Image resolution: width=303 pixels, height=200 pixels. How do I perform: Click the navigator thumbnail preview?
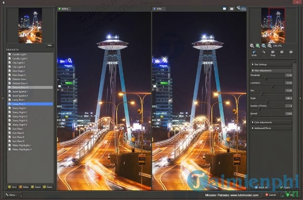point(273,25)
